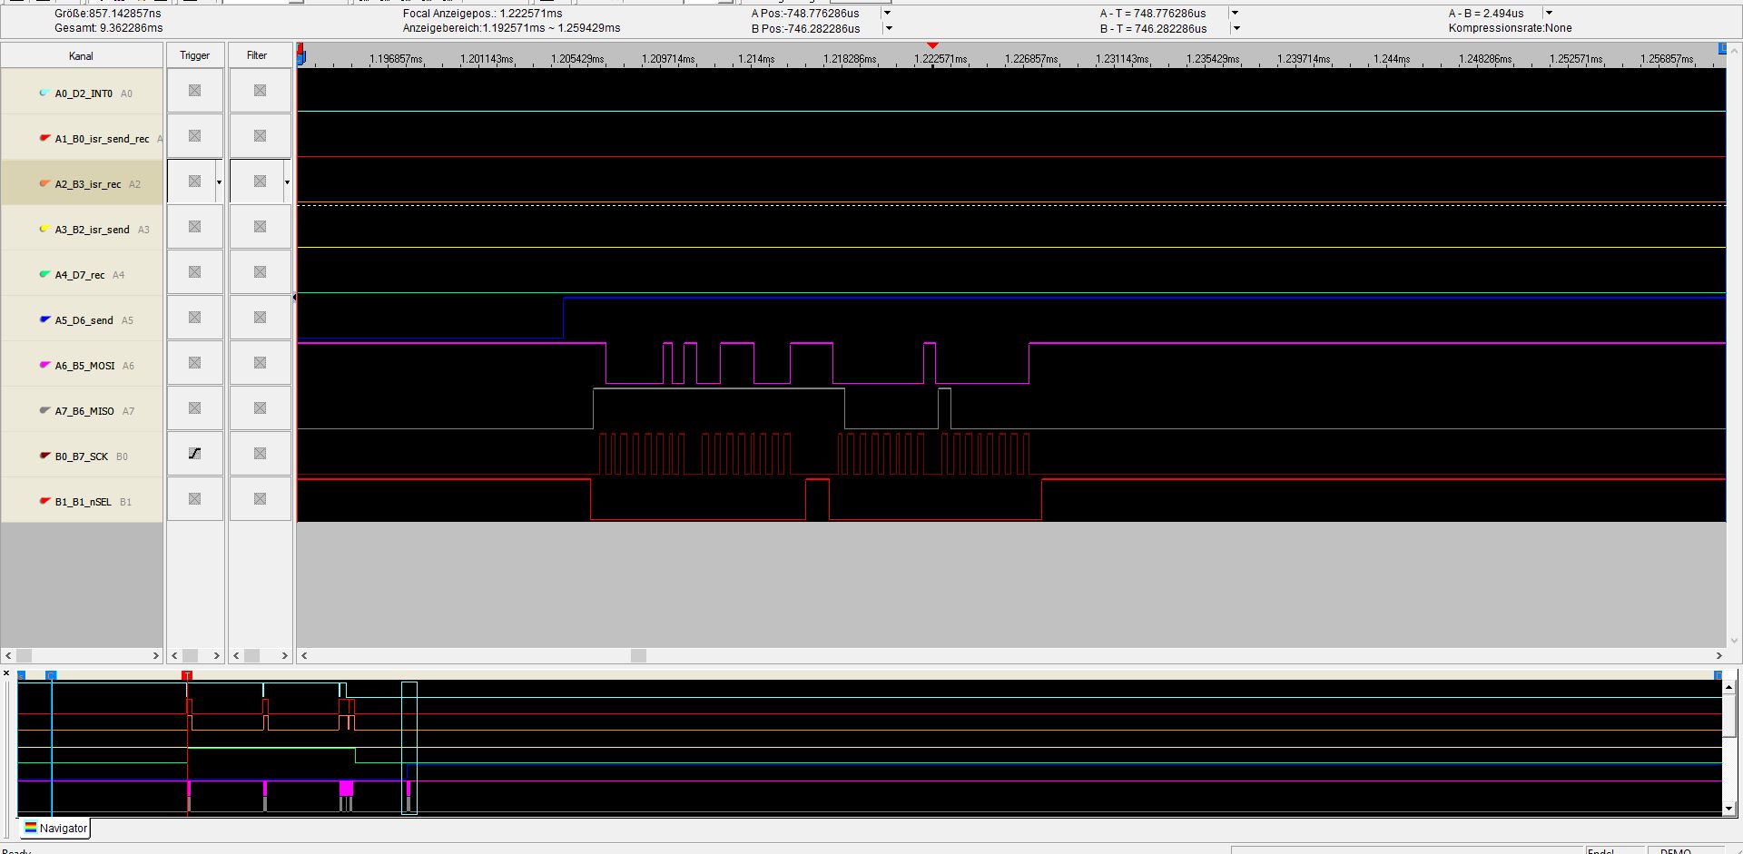
Task: Click Trigger pane right scroll arrow
Action: (216, 655)
